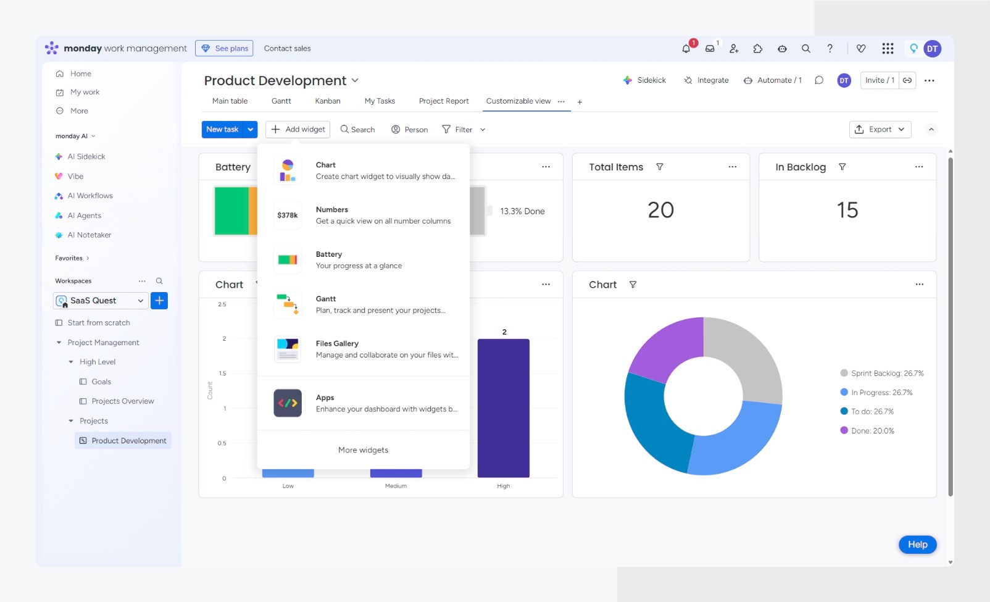The width and height of the screenshot is (990, 602).
Task: Open filter icon on pie Chart widget
Action: pos(633,285)
